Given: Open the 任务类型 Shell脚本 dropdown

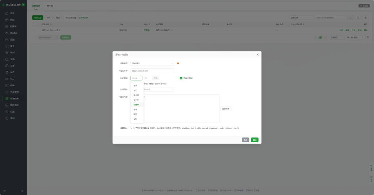Looking at the screenshot, I should coord(153,63).
